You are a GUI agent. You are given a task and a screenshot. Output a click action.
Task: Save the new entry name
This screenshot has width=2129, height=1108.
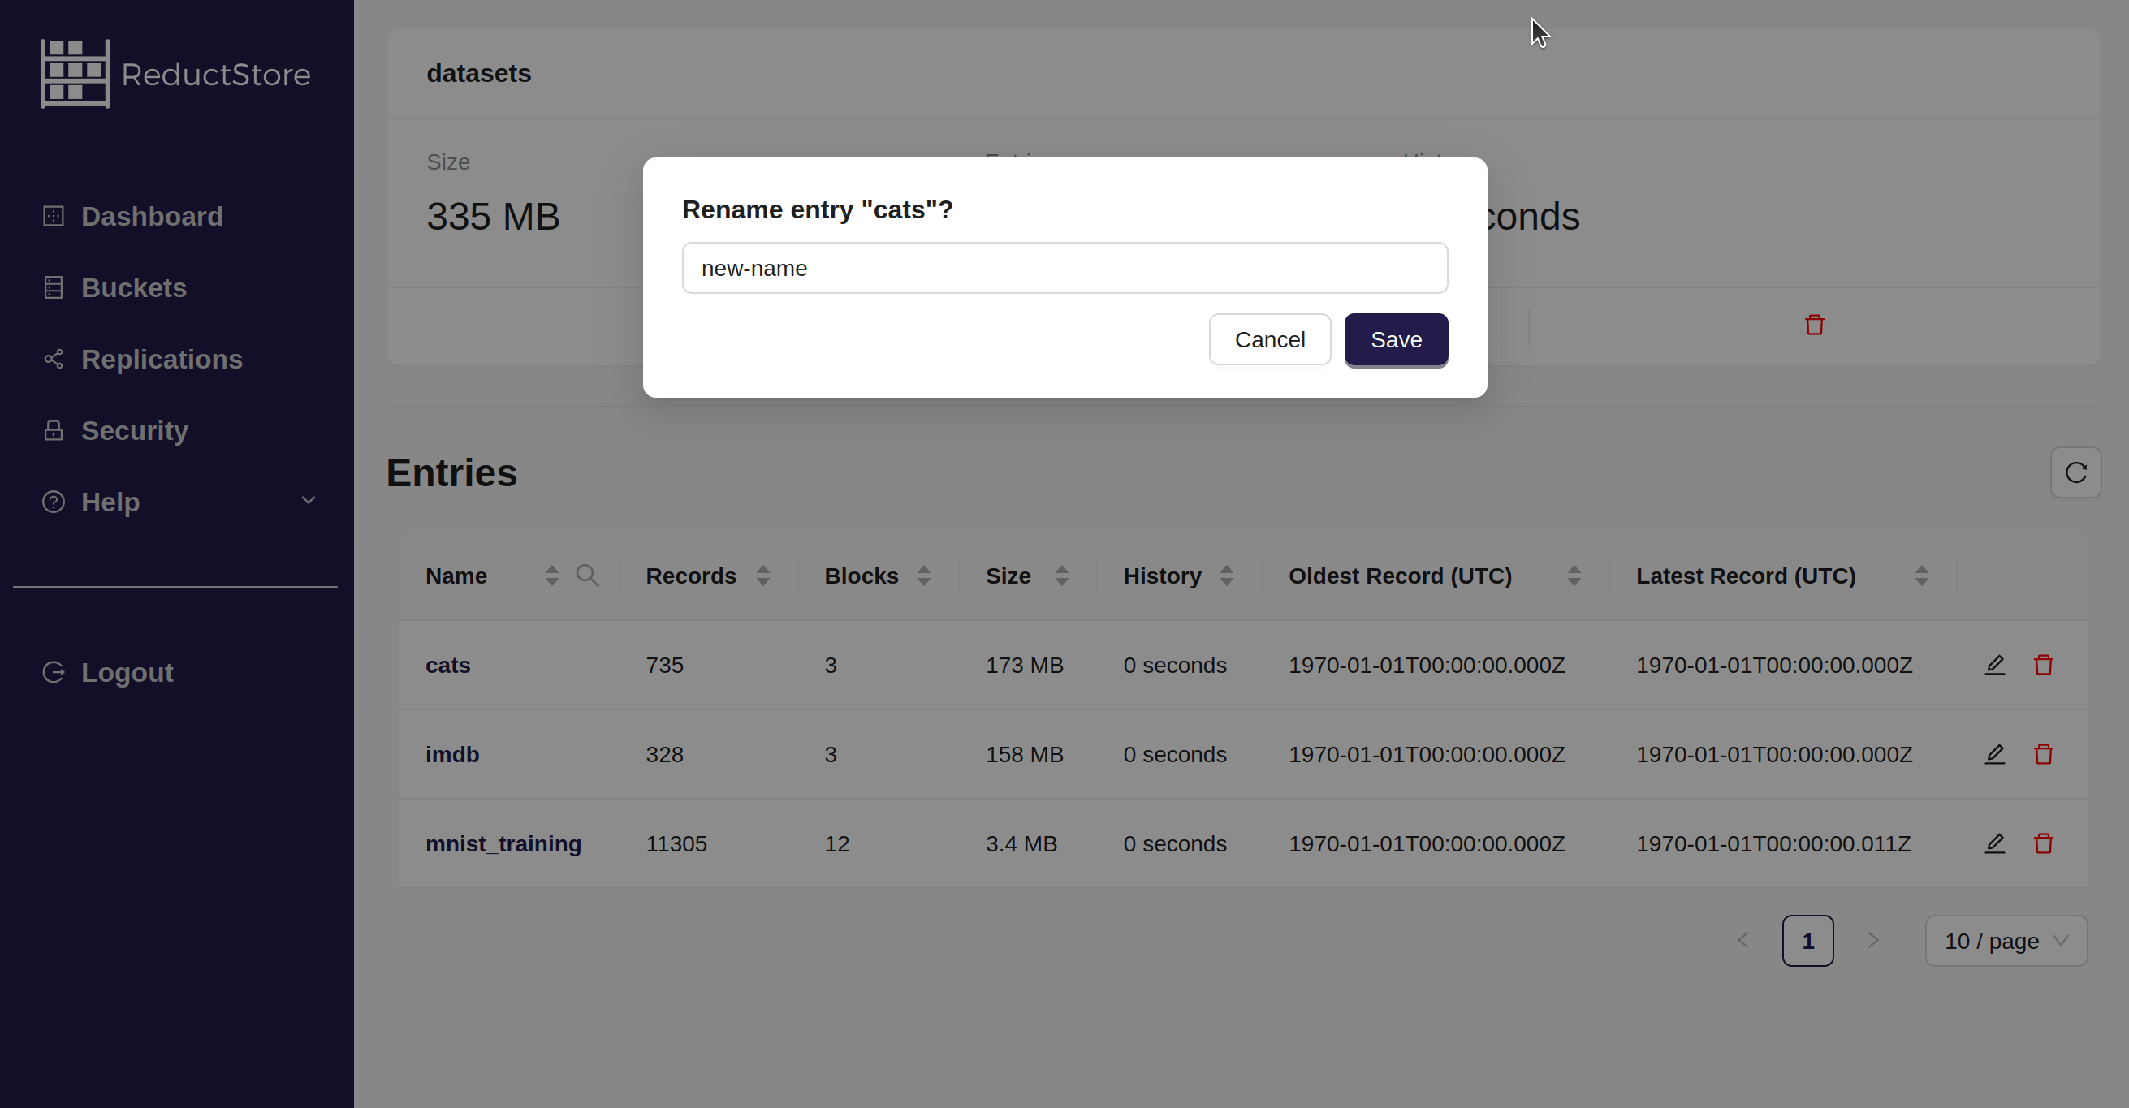[x=1395, y=338]
